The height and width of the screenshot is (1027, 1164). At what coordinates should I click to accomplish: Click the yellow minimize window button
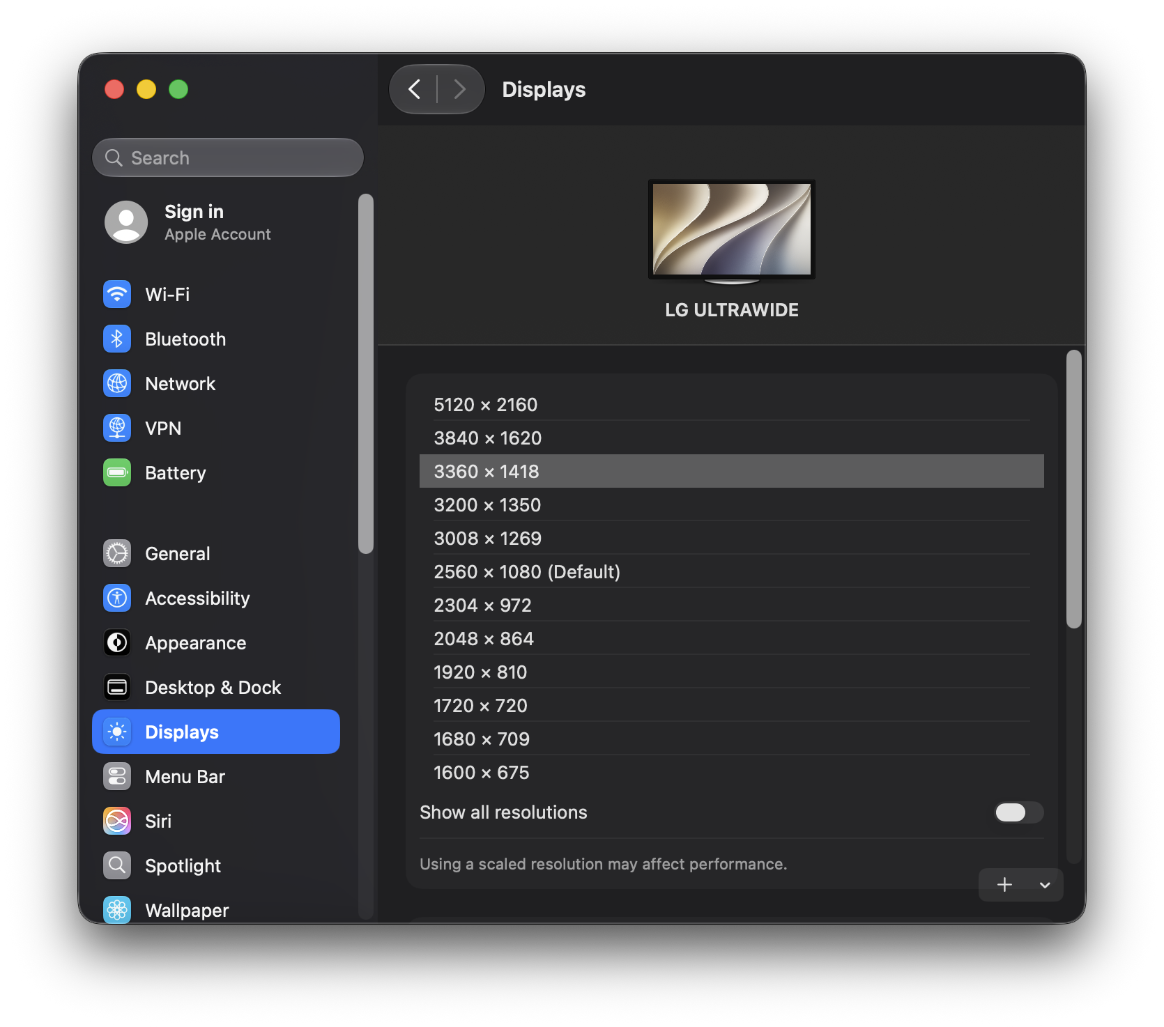(x=146, y=89)
